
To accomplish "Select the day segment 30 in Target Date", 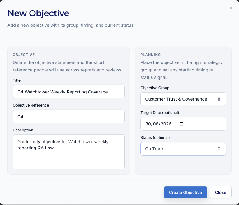I will click(x=148, y=124).
